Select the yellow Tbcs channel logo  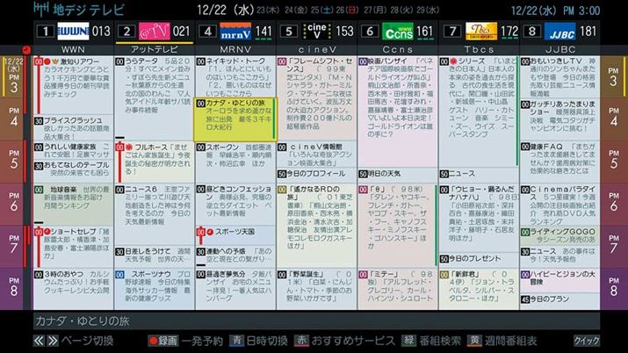click(481, 32)
